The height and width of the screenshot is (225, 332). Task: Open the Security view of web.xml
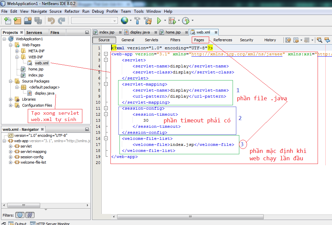pyautogui.click(x=246, y=40)
